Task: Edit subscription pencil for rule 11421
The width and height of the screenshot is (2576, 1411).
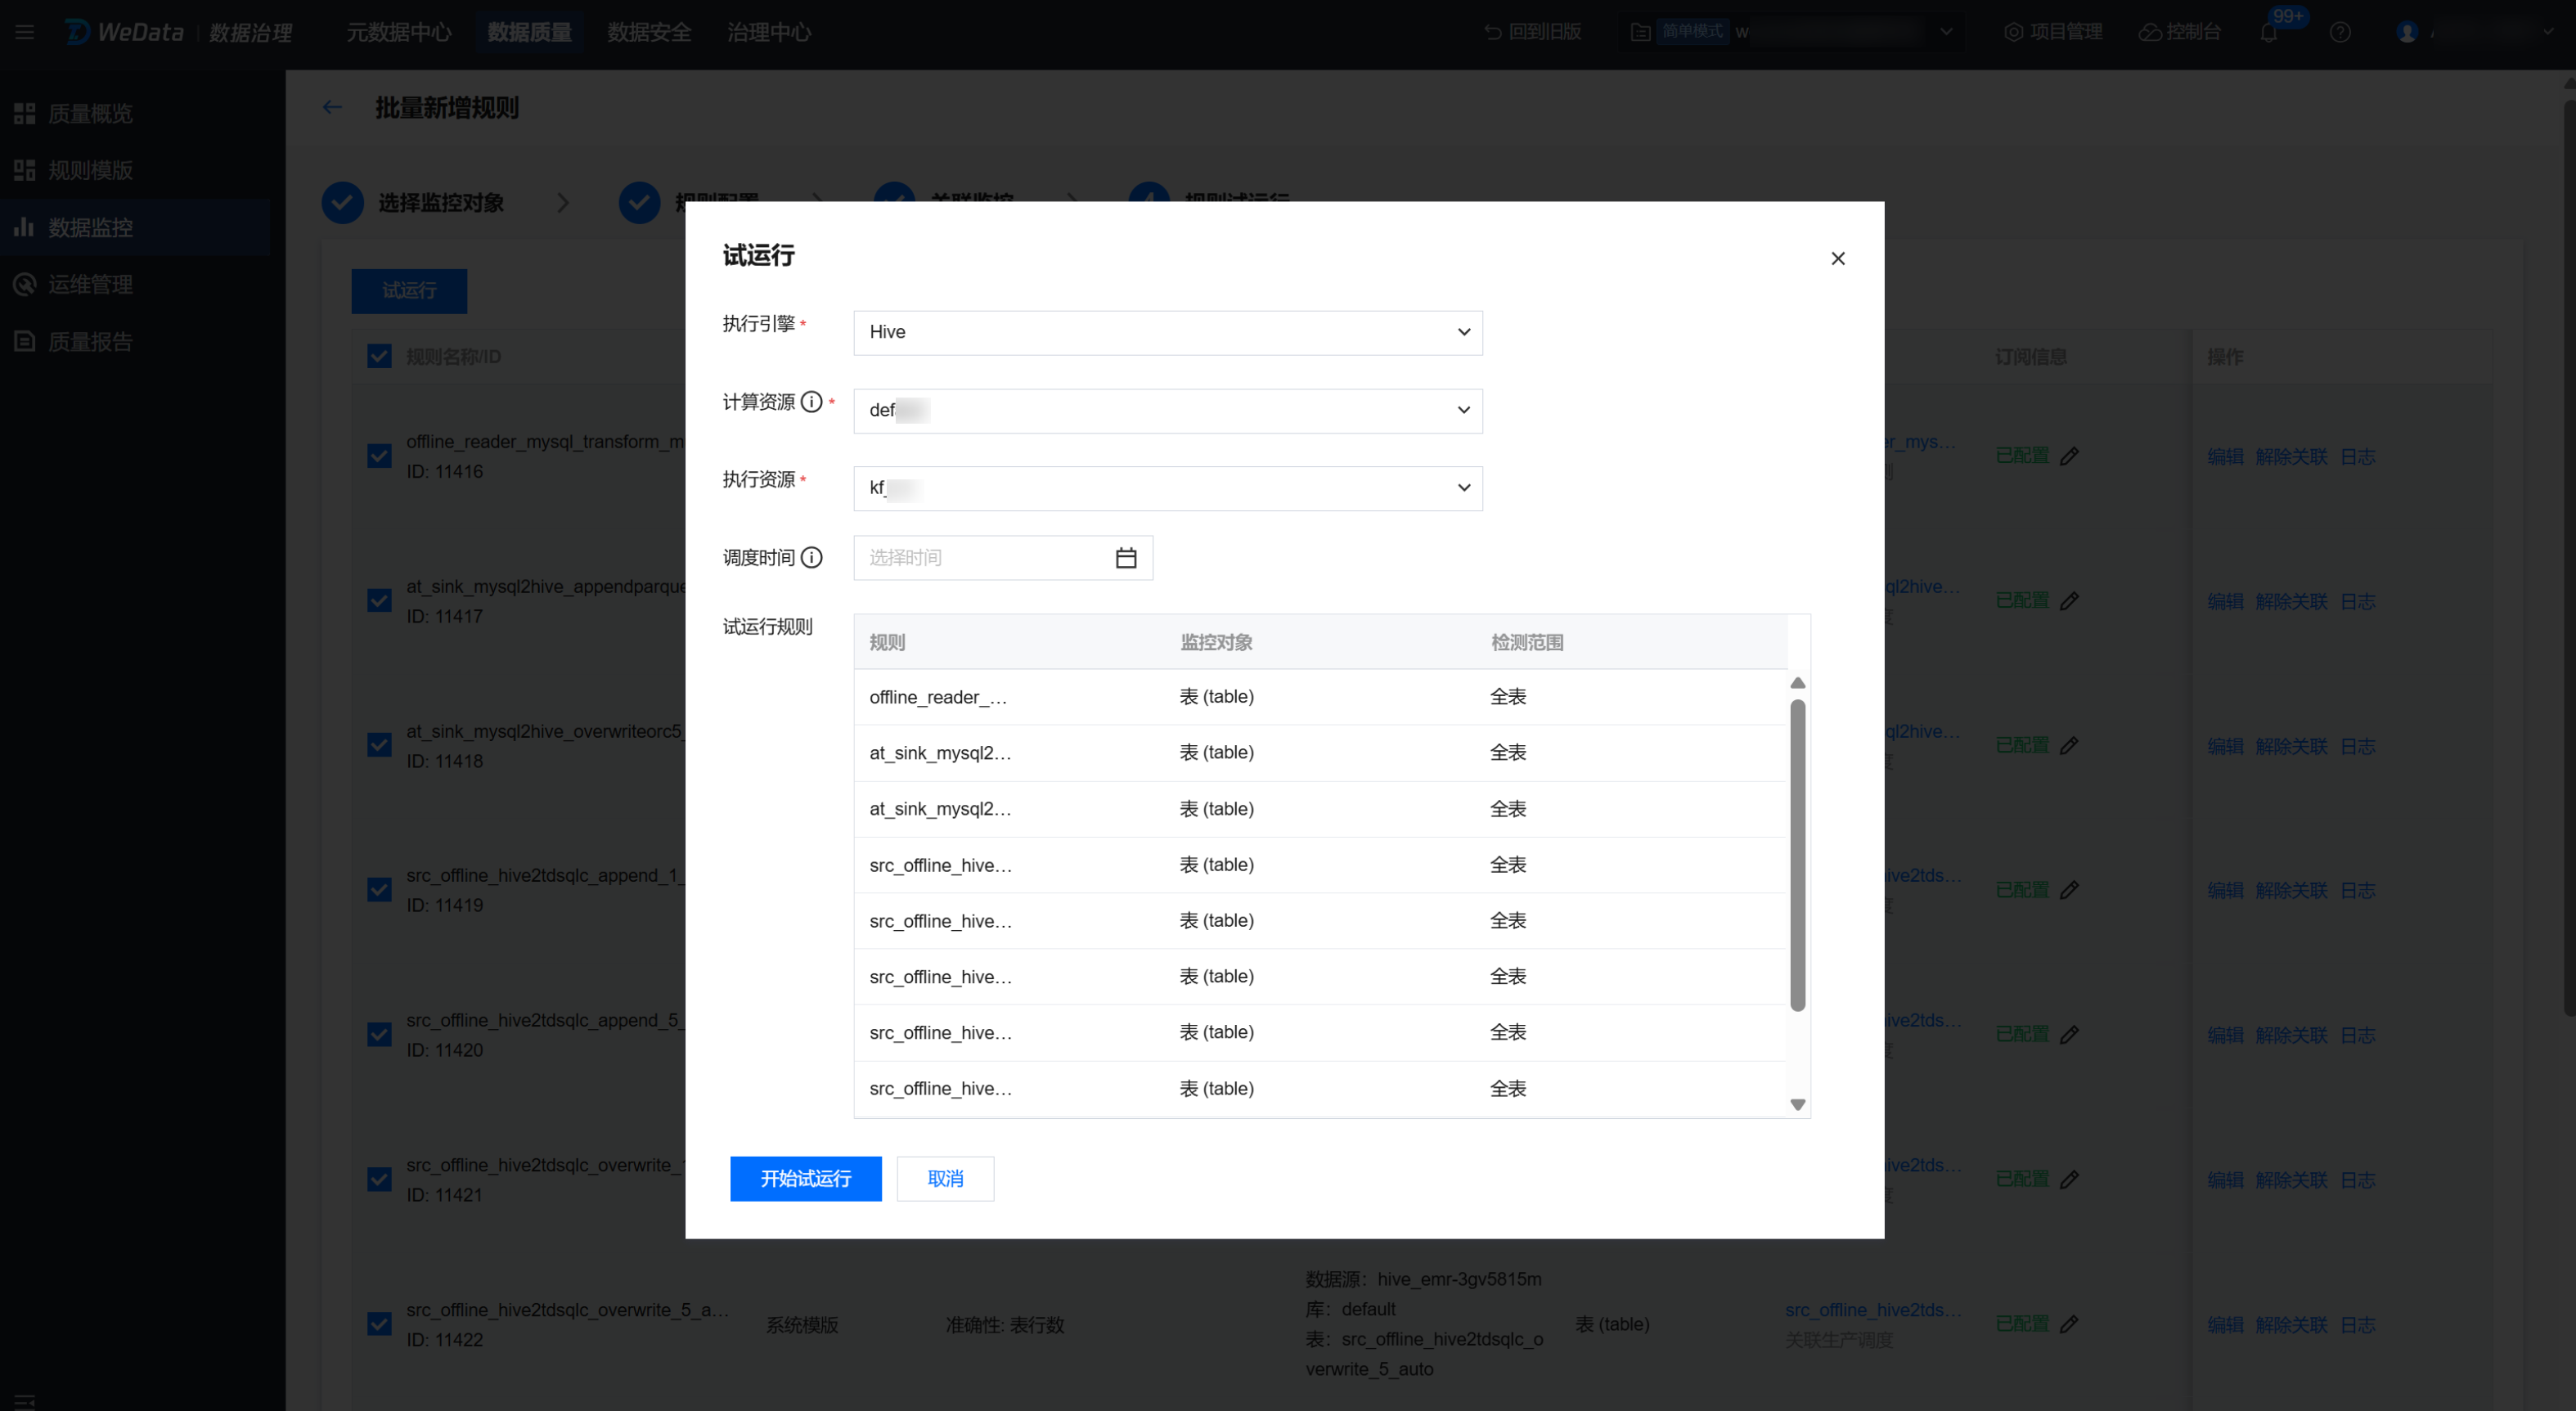Action: (2070, 1179)
